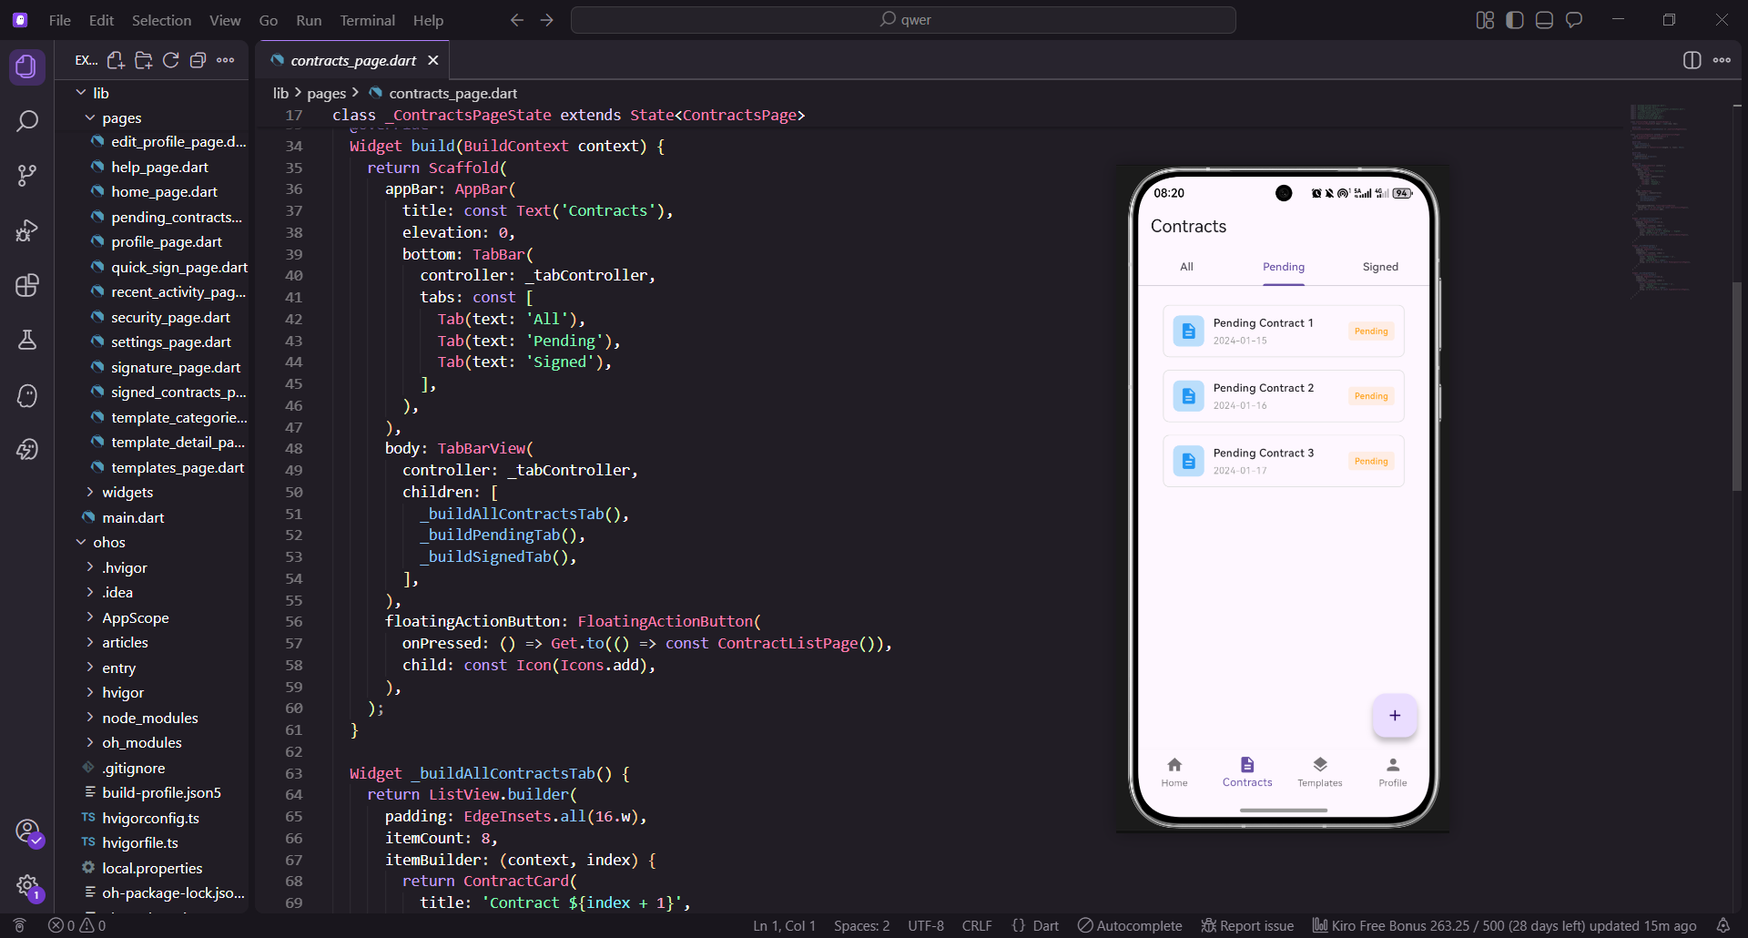Open the Pending Contract 3 card

1284,461
